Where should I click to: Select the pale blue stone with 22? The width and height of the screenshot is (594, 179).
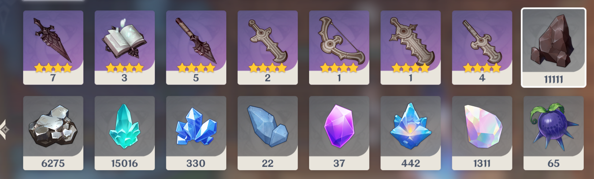click(267, 133)
